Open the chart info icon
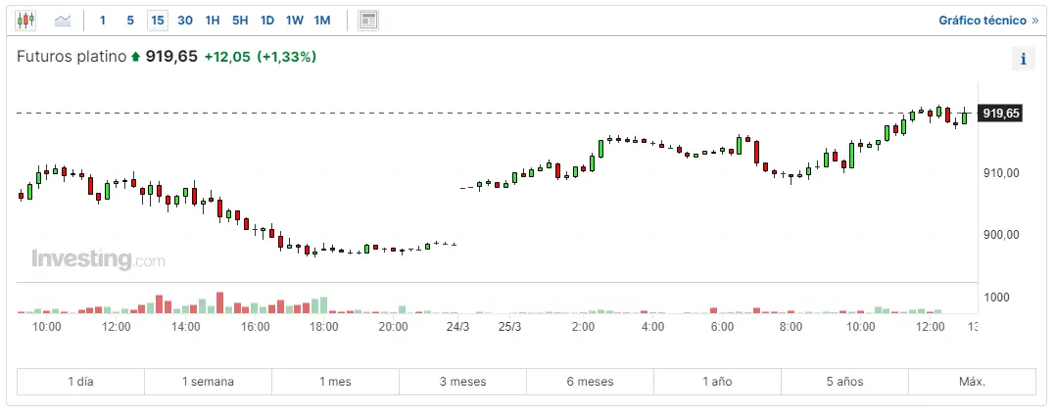 tap(1023, 59)
